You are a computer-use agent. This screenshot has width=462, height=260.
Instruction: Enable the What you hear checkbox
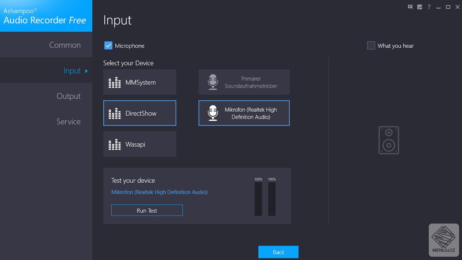point(371,46)
